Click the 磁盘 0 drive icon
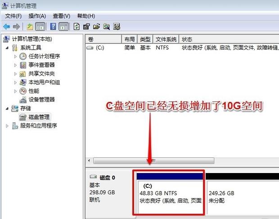 pos(93,176)
